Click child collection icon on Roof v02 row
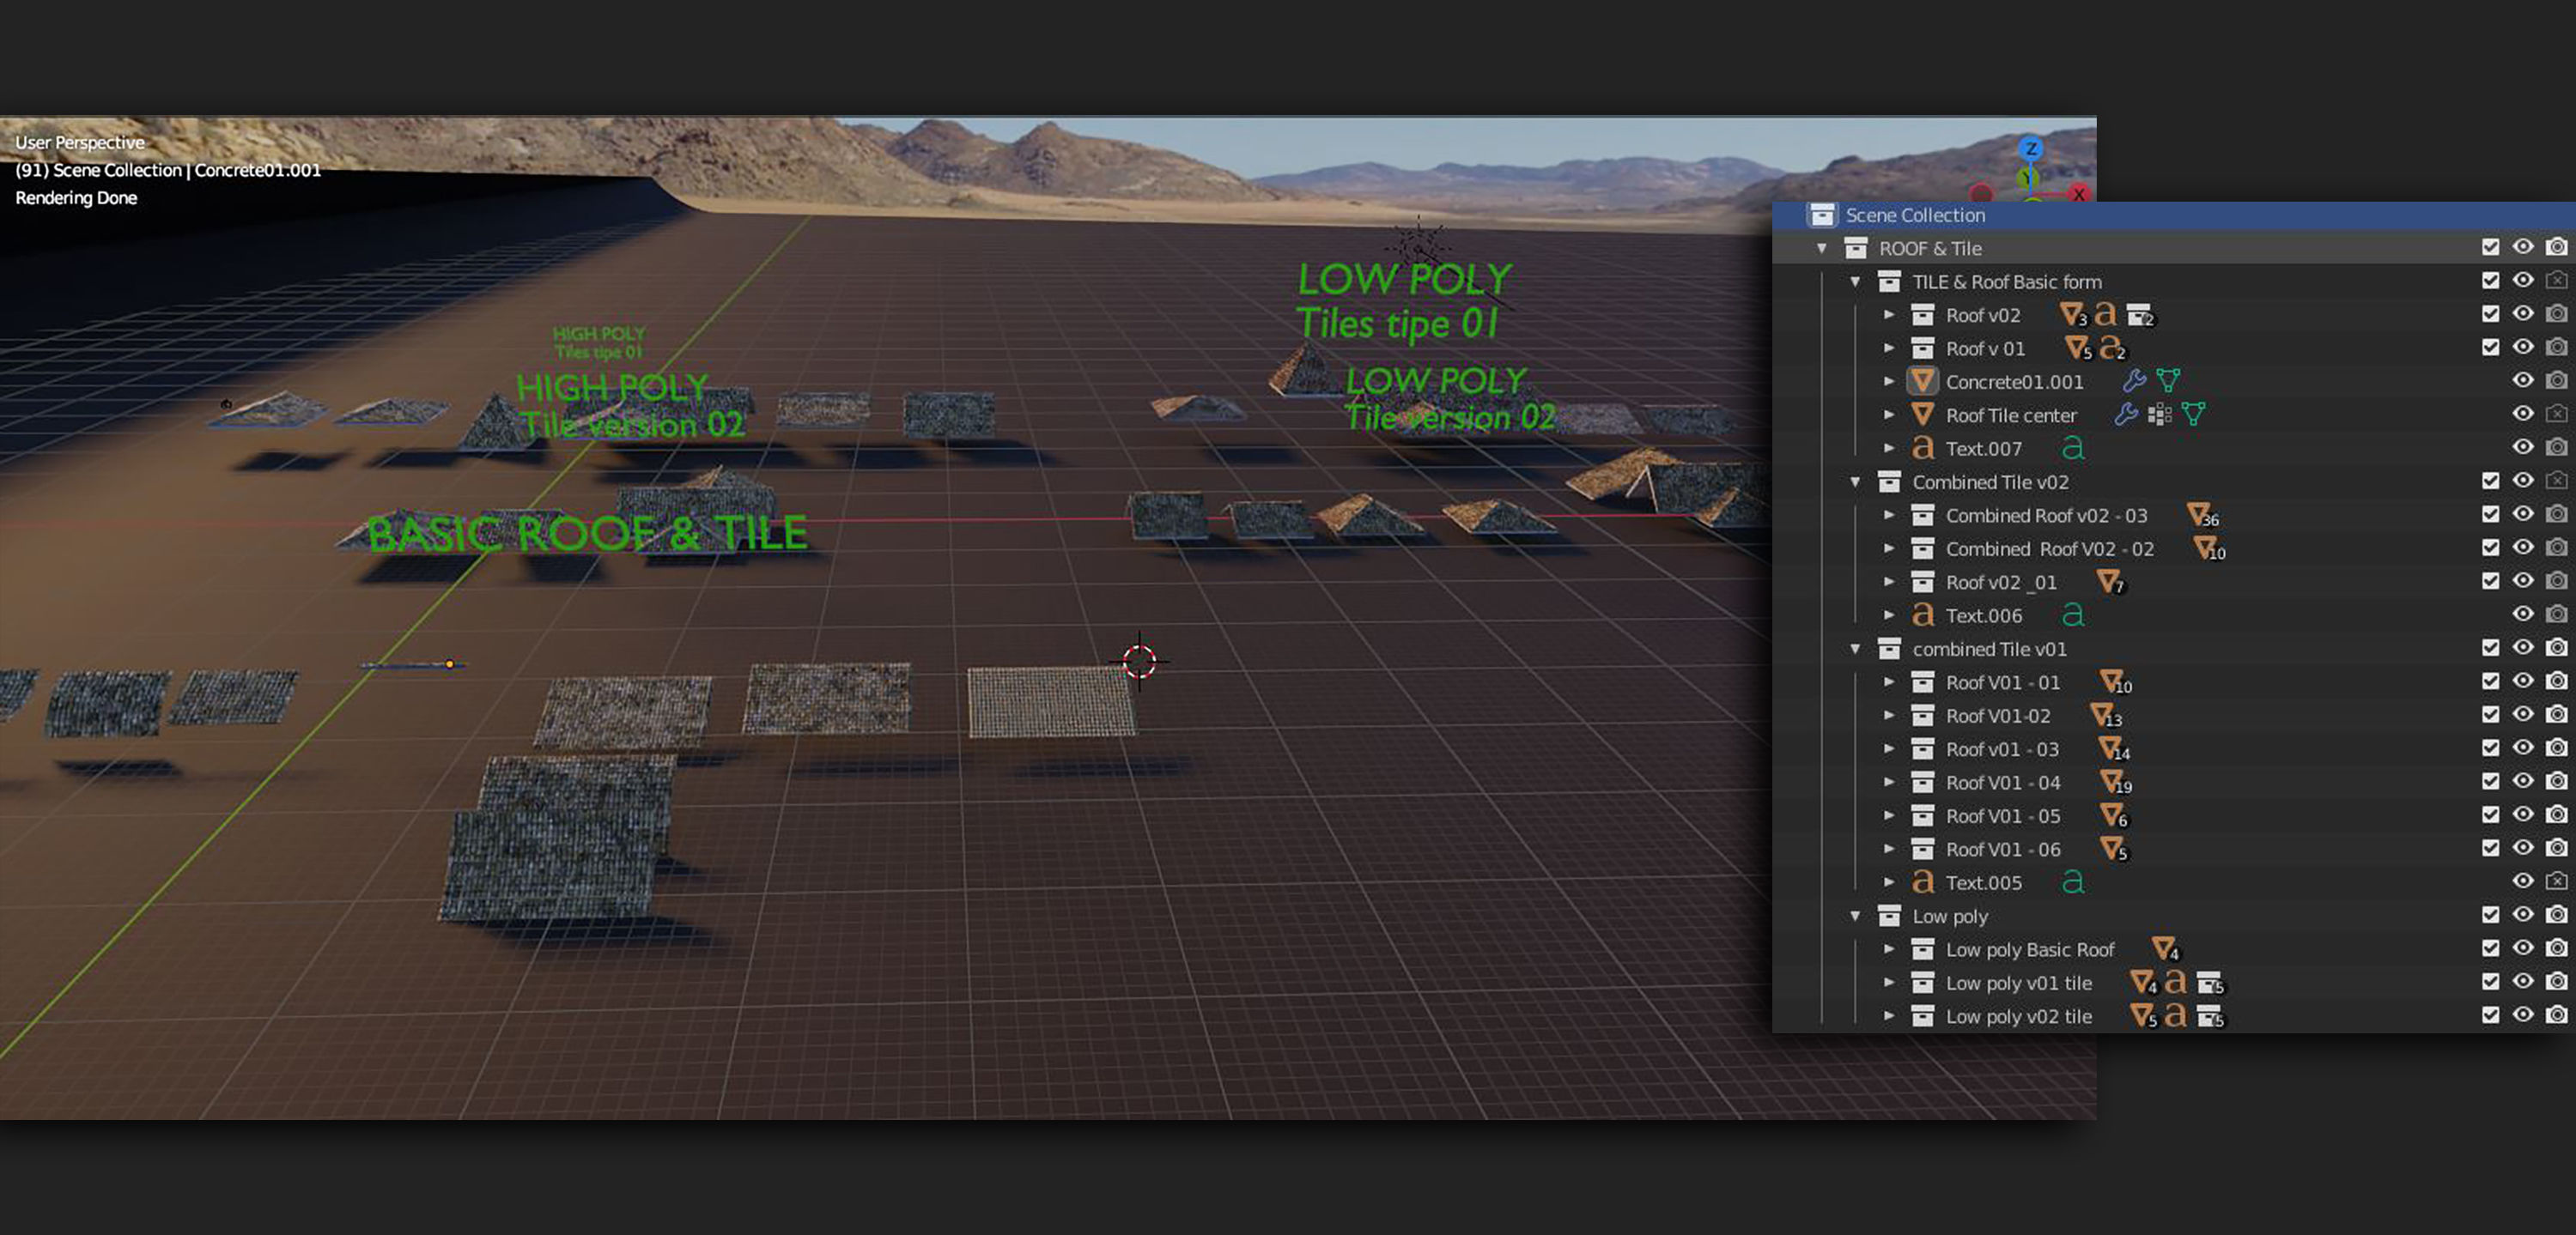The image size is (2576, 1235). pos(2140,316)
